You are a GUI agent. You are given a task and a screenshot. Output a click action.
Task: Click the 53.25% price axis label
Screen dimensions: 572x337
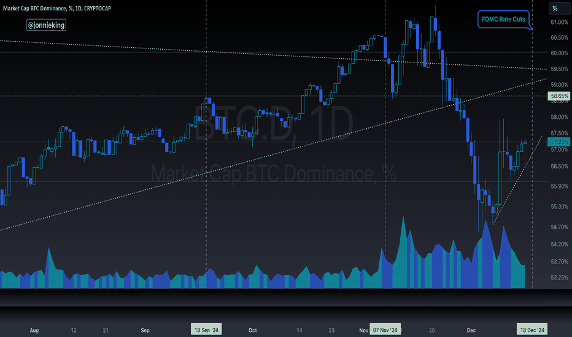[x=559, y=278]
